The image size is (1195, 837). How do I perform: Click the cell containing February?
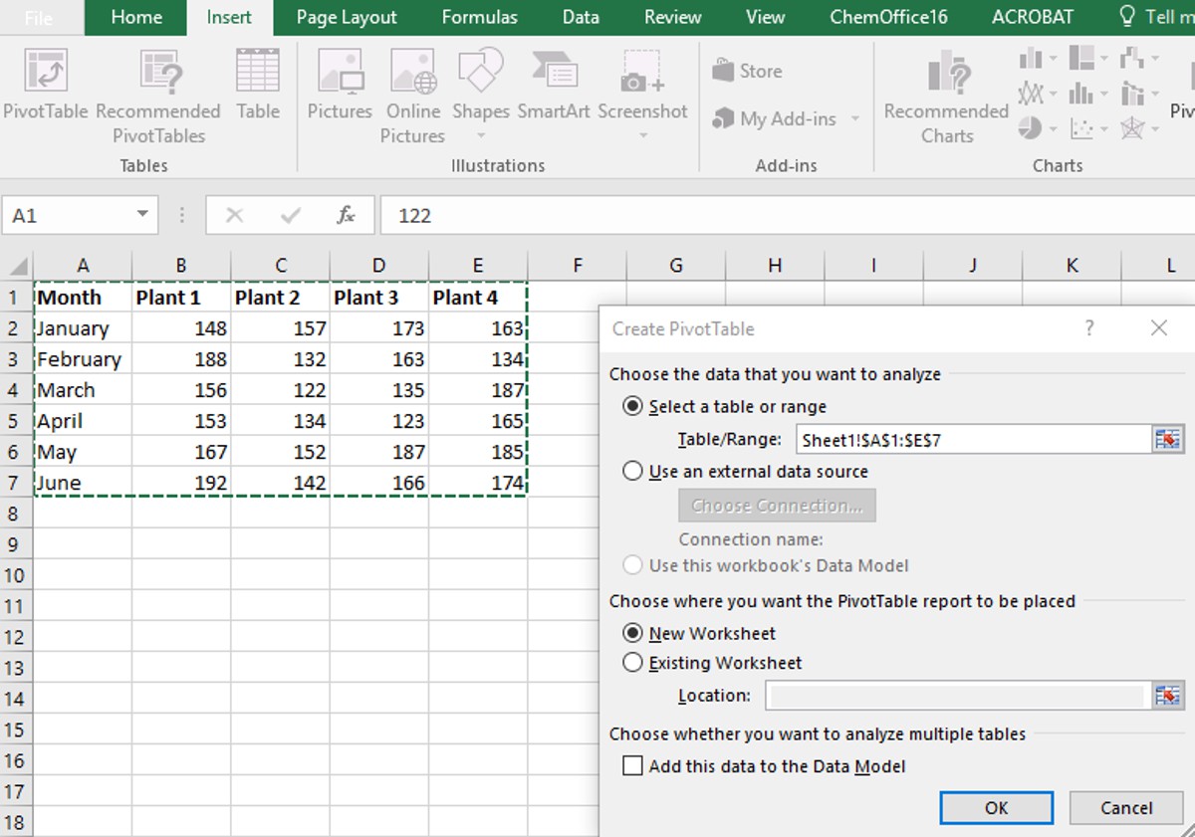[x=83, y=359]
